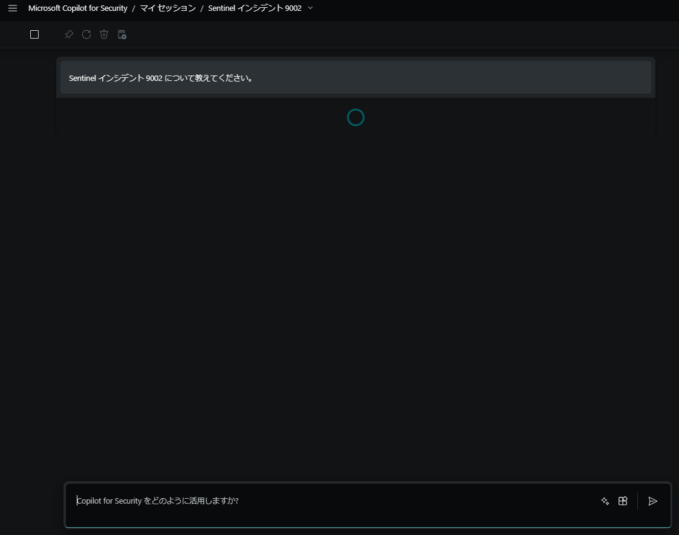The image size is (679, 535).
Task: Click the delete trash icon
Action: point(104,34)
